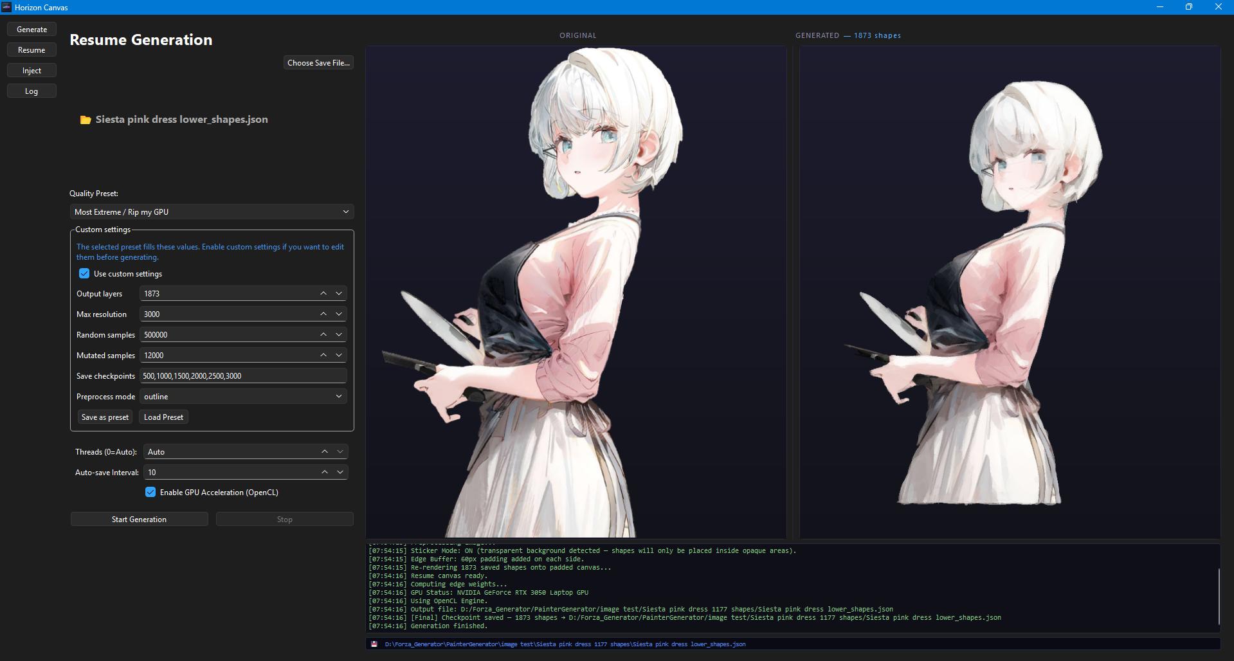Click the "Siesta pink dress lower_shapes.json" filename
This screenshot has height=661, width=1234.
click(182, 120)
